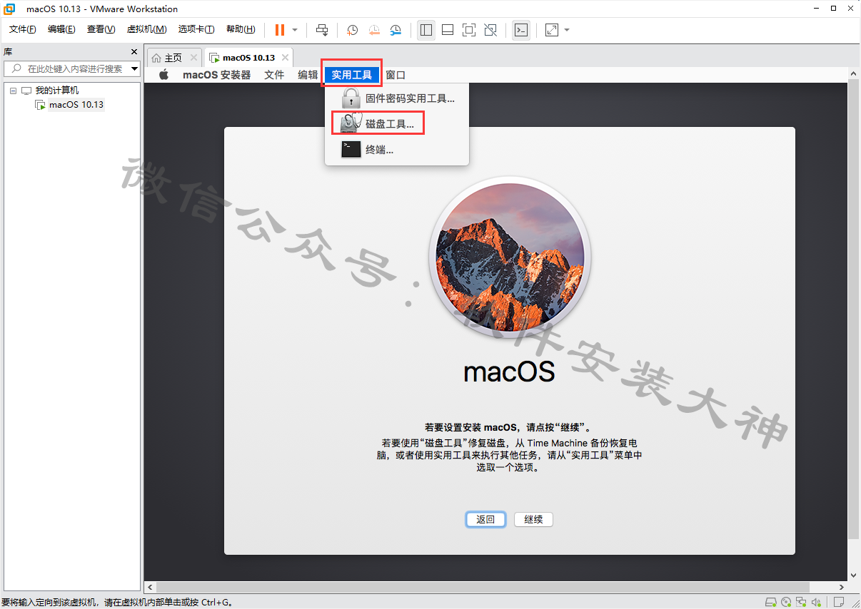Open the library search dropdown arrow
The width and height of the screenshot is (861, 609).
[135, 68]
